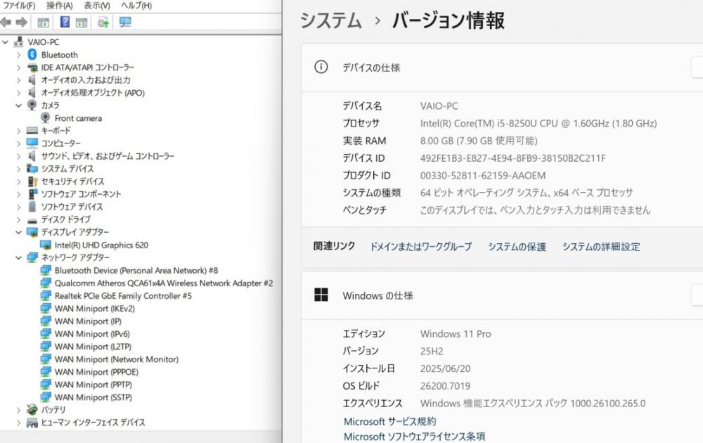Click the RAM value 8.00 GB
Image resolution: width=703 pixels, height=443 pixels.
(x=479, y=141)
